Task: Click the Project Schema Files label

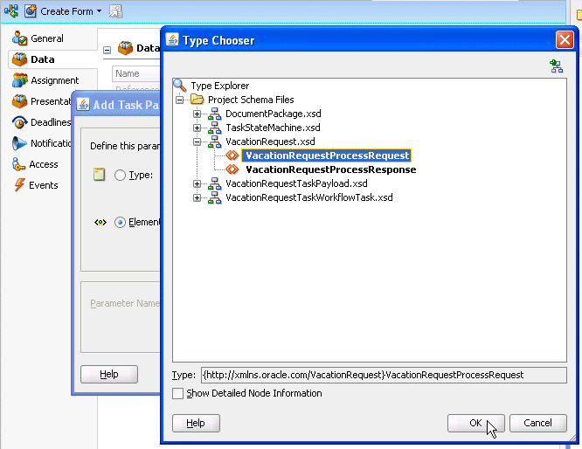Action: tap(251, 100)
